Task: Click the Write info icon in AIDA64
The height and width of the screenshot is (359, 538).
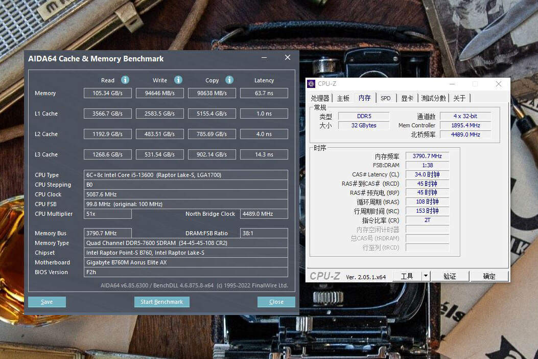Action: coord(178,80)
